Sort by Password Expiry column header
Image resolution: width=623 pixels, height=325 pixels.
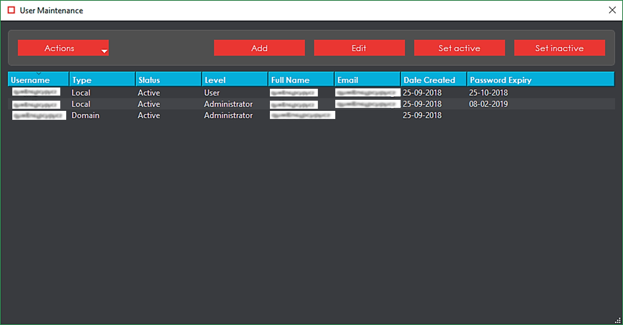click(540, 80)
